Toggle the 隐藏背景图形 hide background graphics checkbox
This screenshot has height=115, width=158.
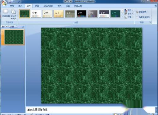coord(143,17)
